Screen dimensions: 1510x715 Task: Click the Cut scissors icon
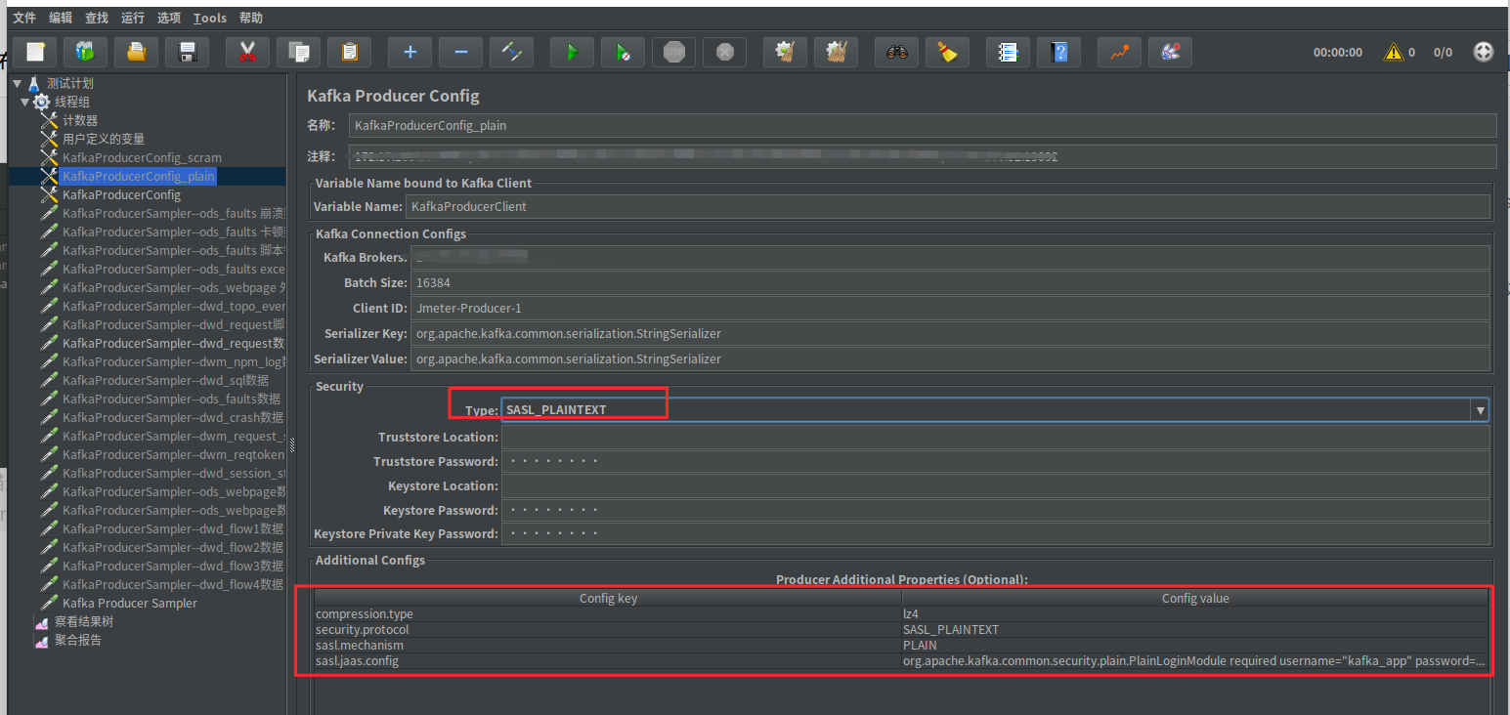tap(248, 52)
